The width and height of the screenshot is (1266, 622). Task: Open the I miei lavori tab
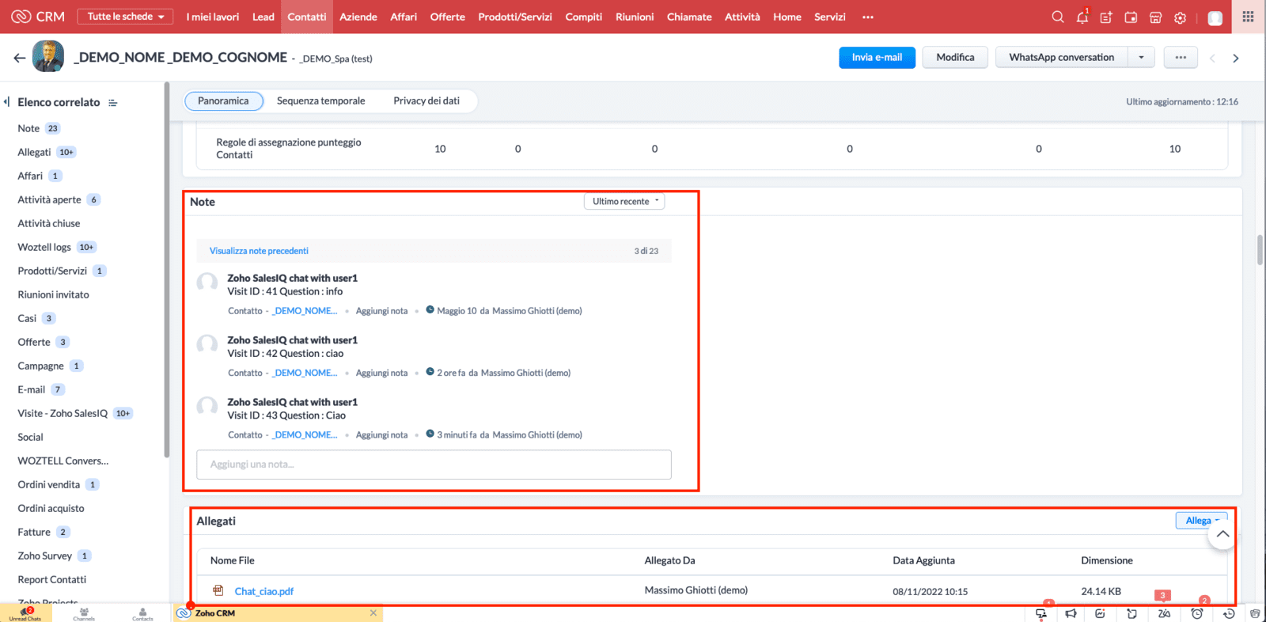pos(213,17)
